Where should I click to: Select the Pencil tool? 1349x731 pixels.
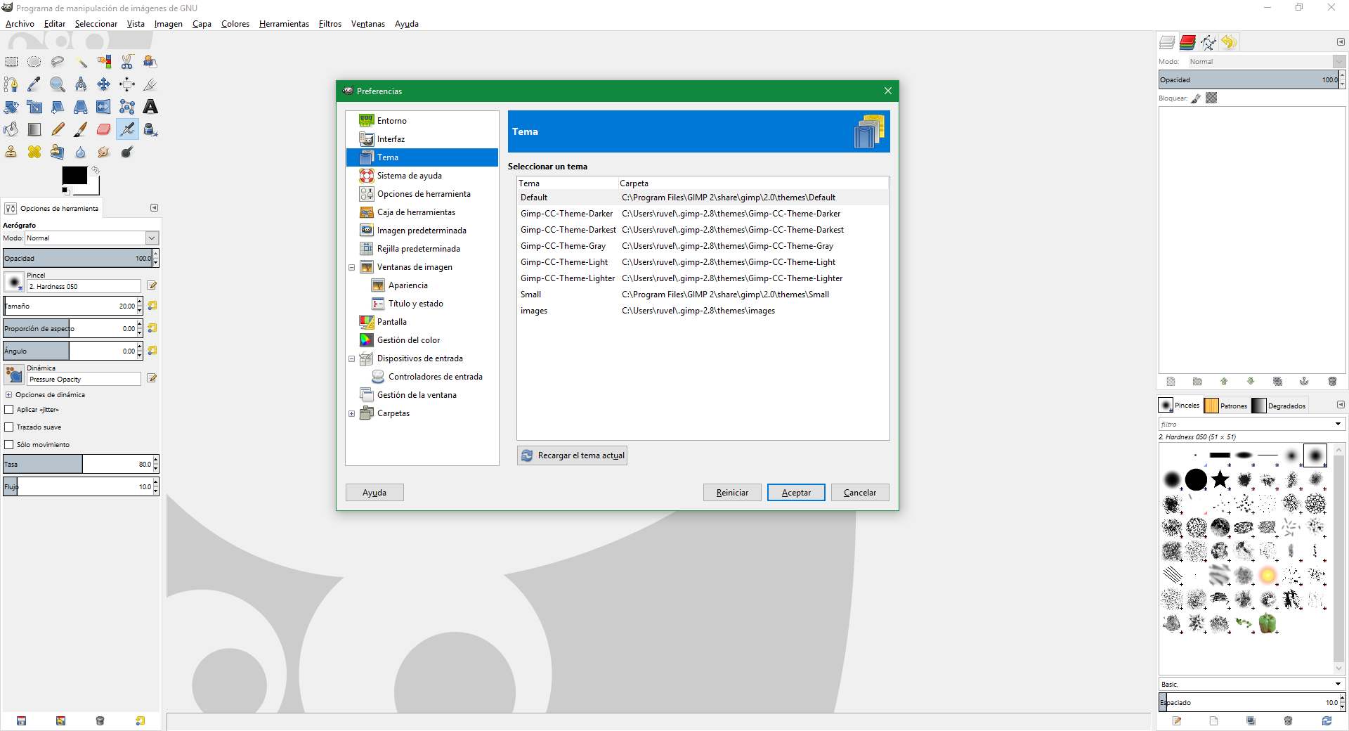click(58, 129)
